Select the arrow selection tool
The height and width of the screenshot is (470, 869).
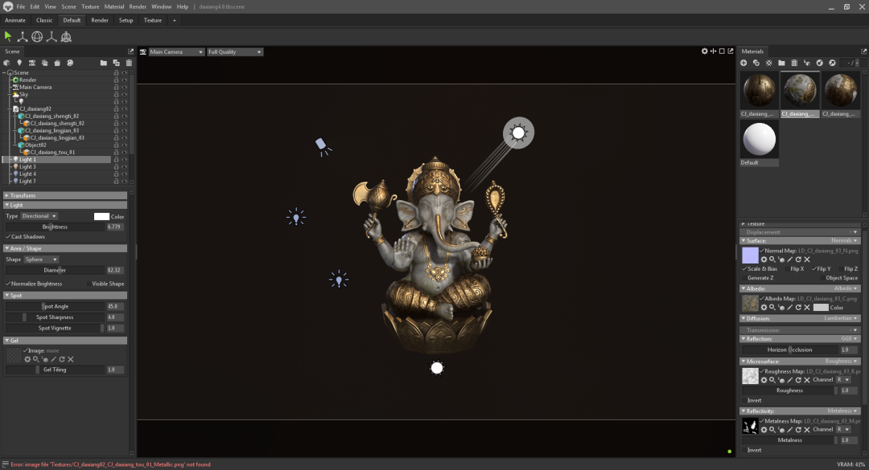click(x=8, y=36)
